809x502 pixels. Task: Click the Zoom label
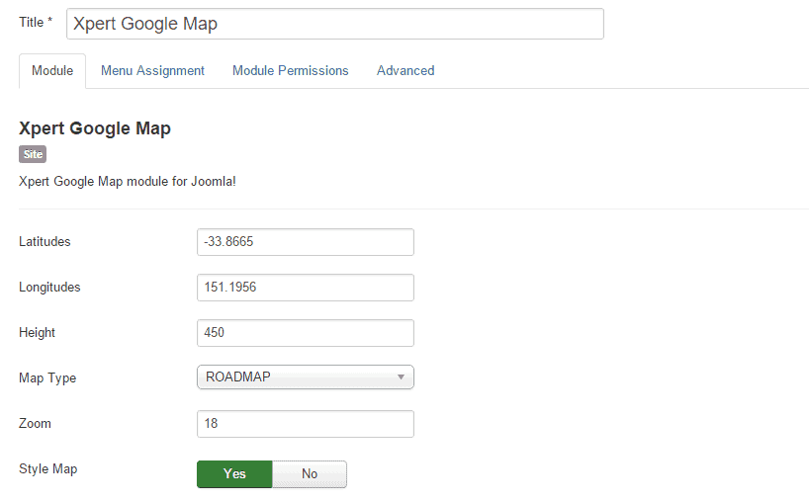tap(35, 424)
